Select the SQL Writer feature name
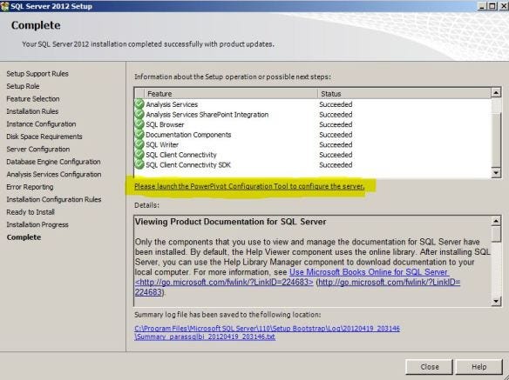 tap(162, 144)
